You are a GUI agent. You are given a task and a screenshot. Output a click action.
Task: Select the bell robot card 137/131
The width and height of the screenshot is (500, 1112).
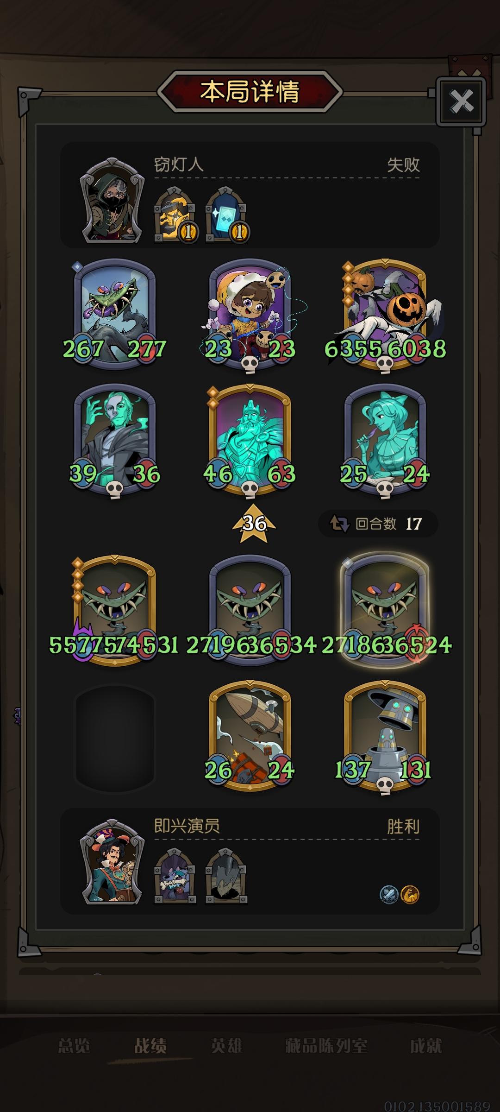tap(385, 737)
